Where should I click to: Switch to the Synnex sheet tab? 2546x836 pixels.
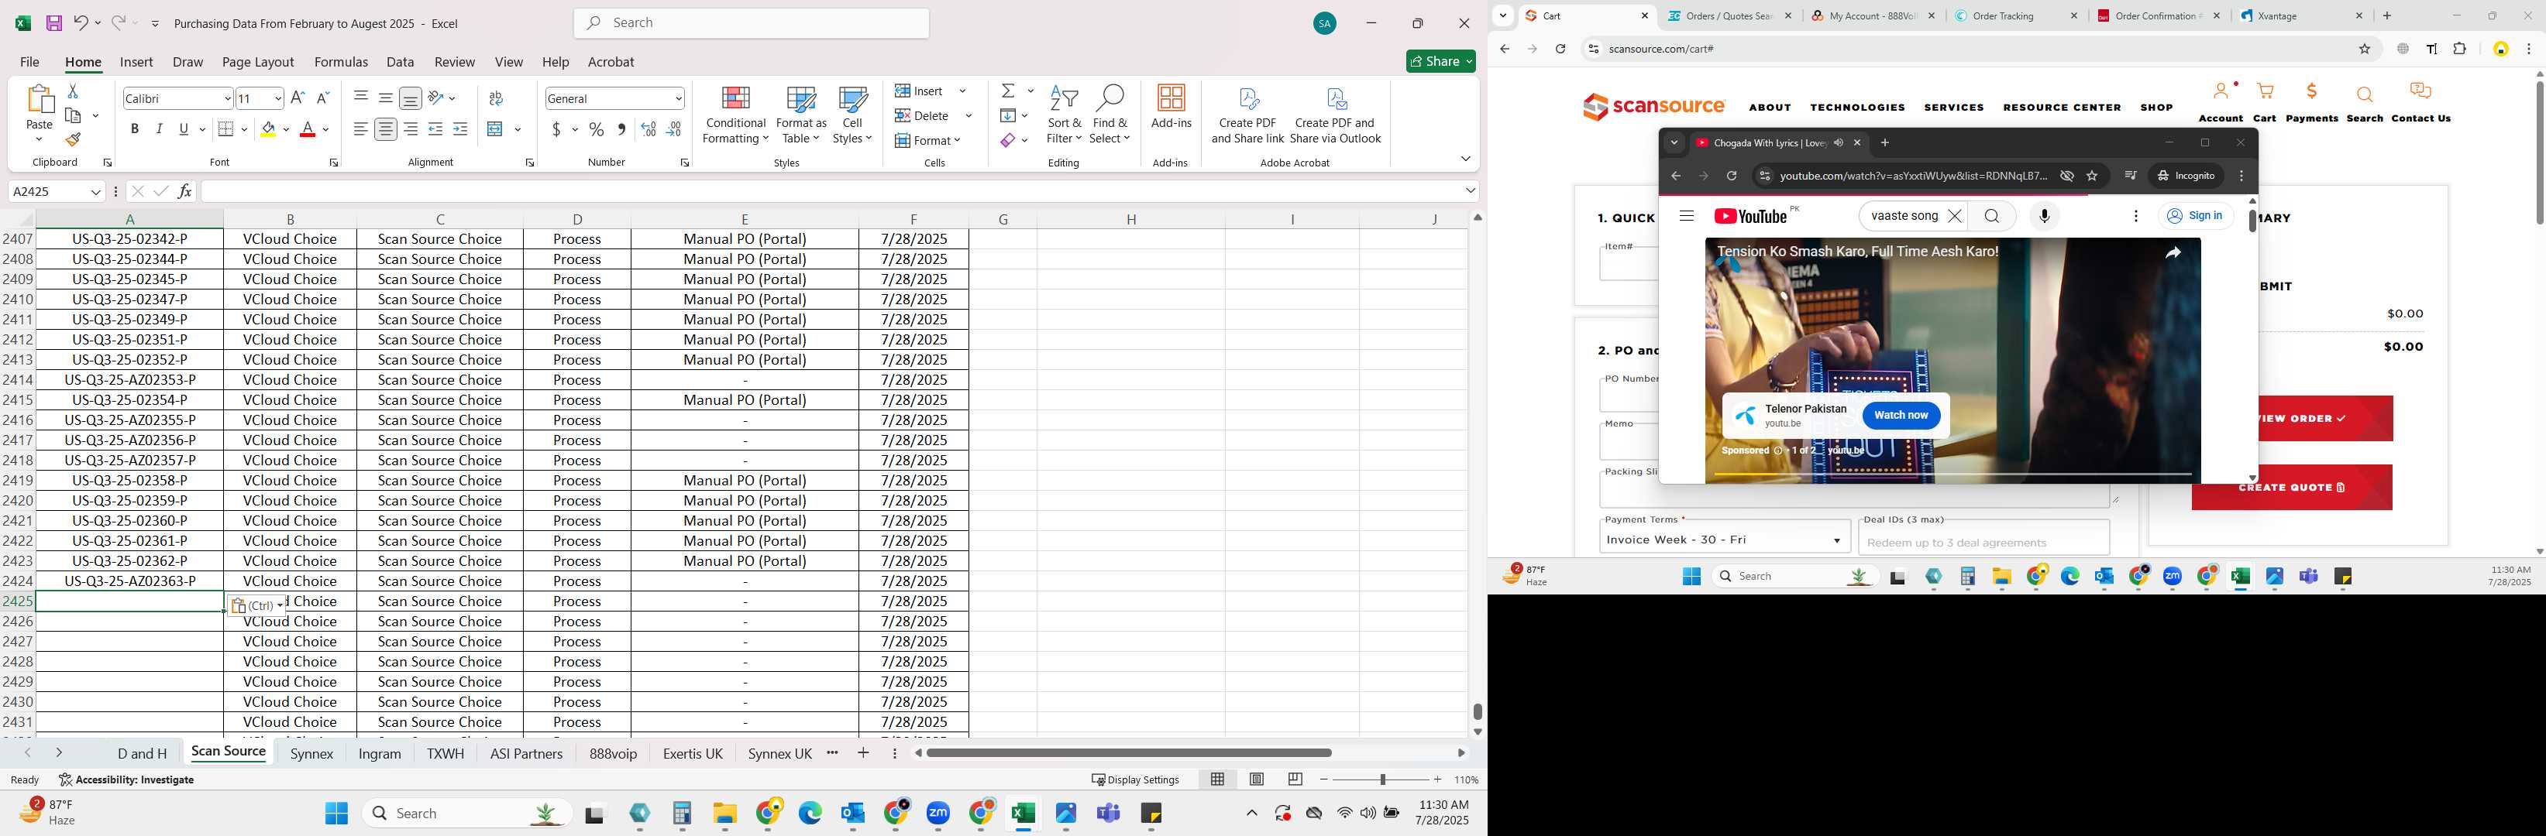tap(312, 753)
